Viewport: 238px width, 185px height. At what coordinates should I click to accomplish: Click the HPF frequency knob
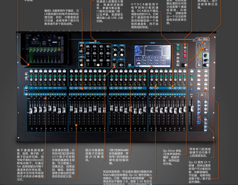[x=81, y=60]
